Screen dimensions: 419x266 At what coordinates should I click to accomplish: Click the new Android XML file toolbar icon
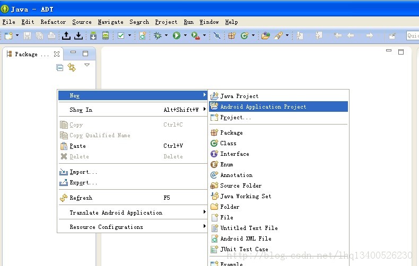pyautogui.click(x=143, y=36)
